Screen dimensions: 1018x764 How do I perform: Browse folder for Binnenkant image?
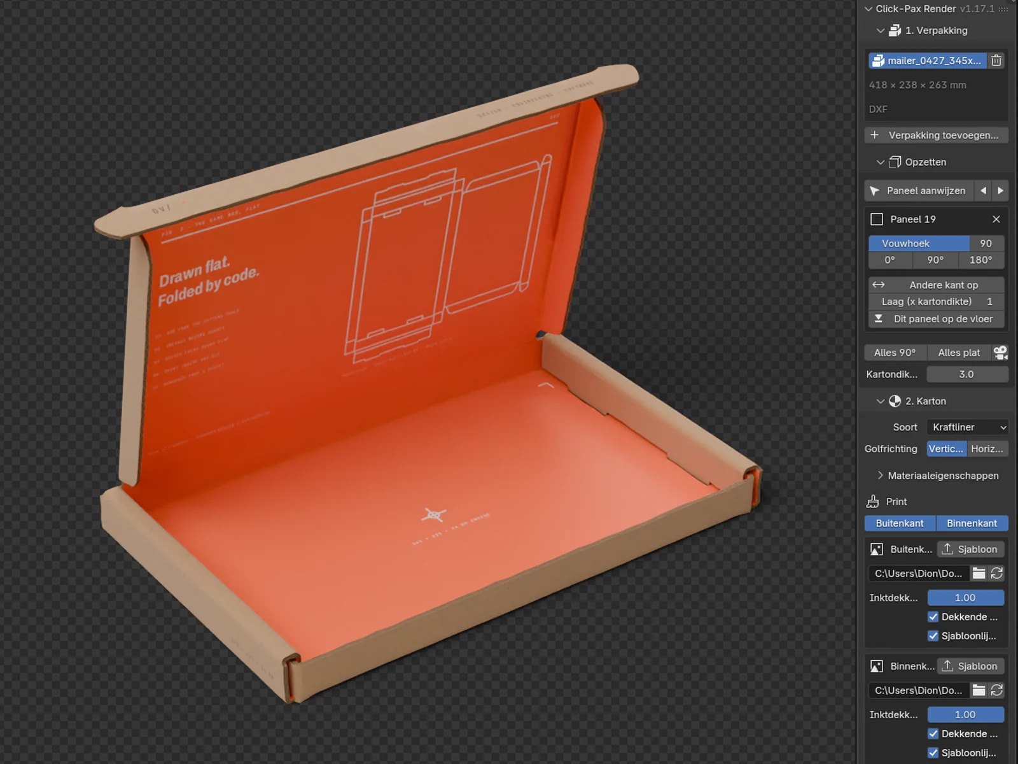point(979,691)
